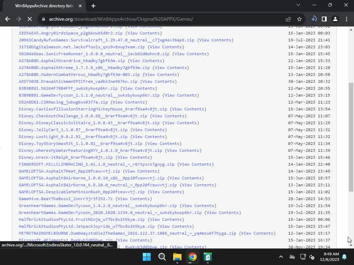Download DumbWaystoDie2TheGames zip

click(128, 233)
